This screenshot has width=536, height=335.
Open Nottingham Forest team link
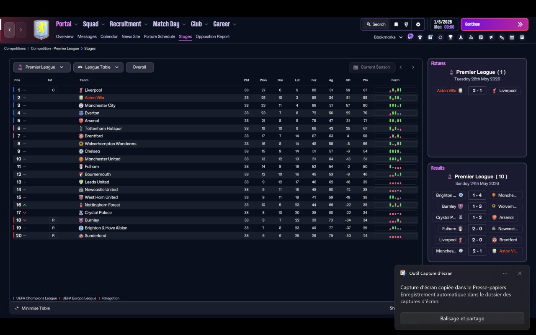(102, 205)
